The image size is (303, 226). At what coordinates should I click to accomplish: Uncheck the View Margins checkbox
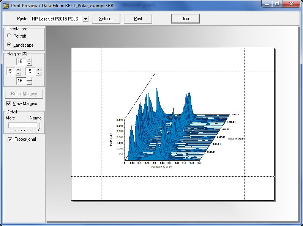tap(9, 104)
